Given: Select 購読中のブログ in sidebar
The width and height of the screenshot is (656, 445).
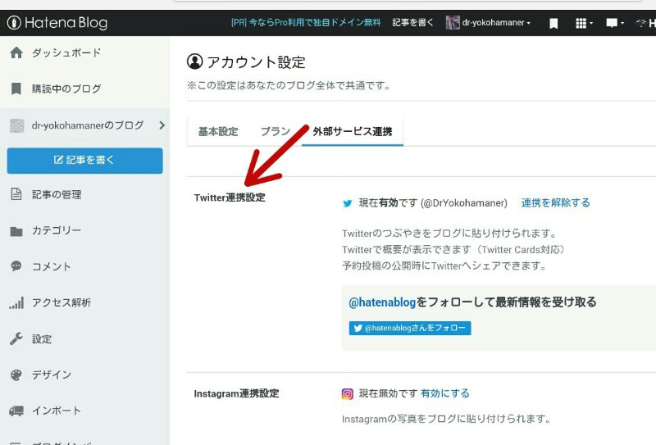Looking at the screenshot, I should tap(66, 89).
